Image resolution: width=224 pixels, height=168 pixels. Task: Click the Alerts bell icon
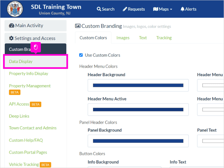[183, 9]
